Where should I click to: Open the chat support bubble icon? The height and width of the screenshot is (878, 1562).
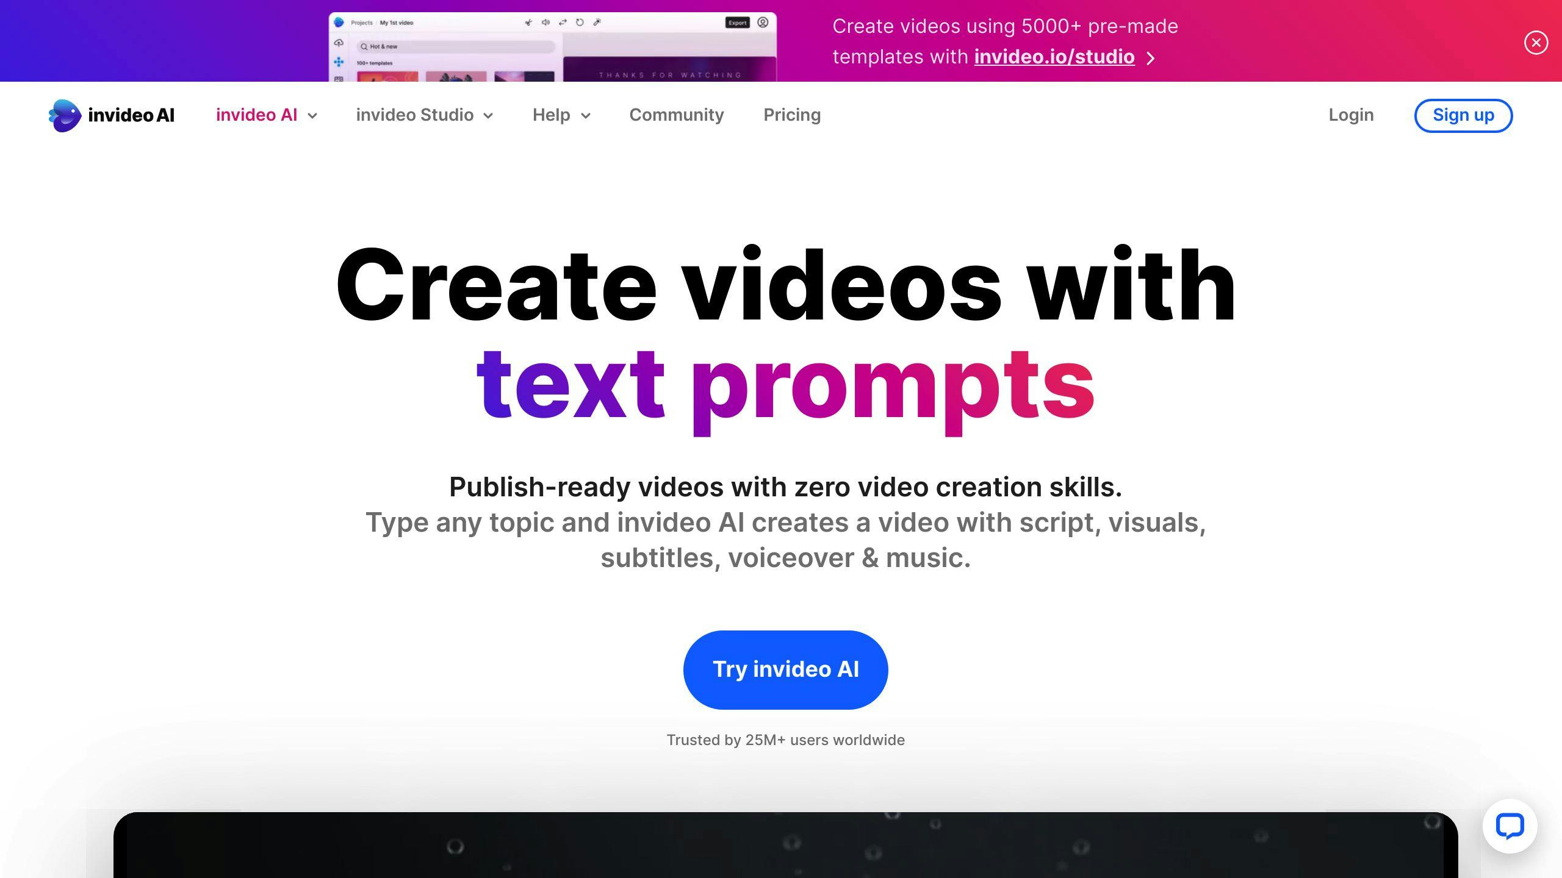click(x=1511, y=827)
